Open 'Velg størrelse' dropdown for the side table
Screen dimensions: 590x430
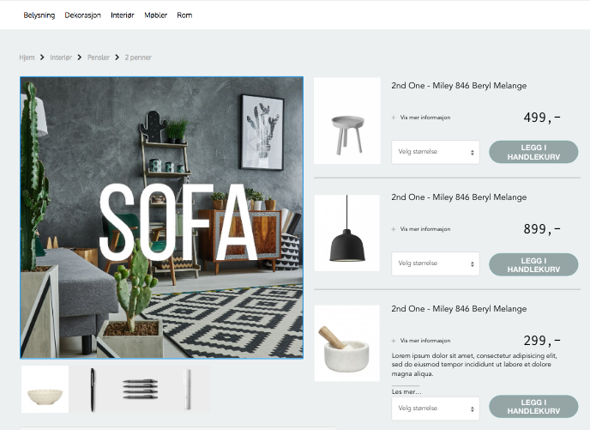[x=435, y=152]
